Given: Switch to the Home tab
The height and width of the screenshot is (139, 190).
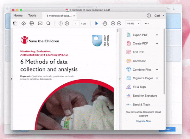Looking at the screenshot, I should tap(18, 15).
